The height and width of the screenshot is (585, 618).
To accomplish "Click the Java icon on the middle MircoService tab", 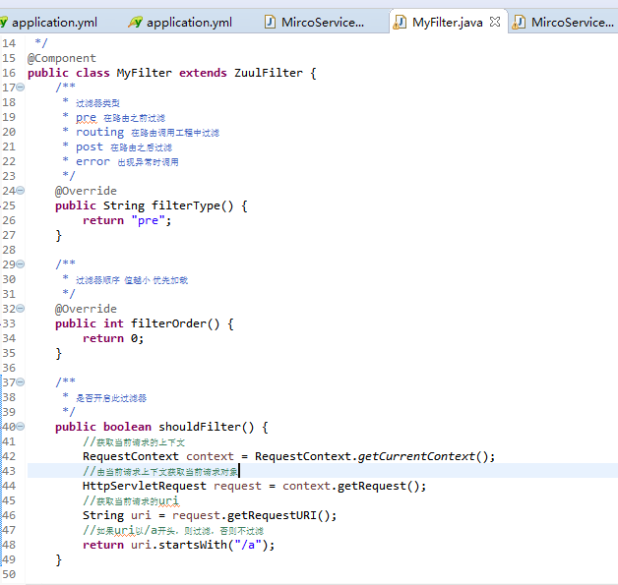I will click(x=270, y=22).
